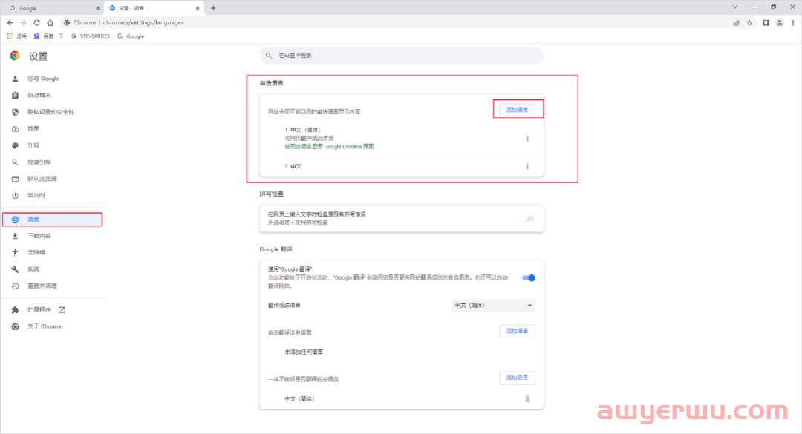
Task: Open 应用 apps grid in bookmarks bar
Action: pyautogui.click(x=16, y=36)
